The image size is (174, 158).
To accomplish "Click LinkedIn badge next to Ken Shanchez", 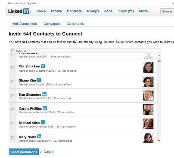I will [44, 94].
